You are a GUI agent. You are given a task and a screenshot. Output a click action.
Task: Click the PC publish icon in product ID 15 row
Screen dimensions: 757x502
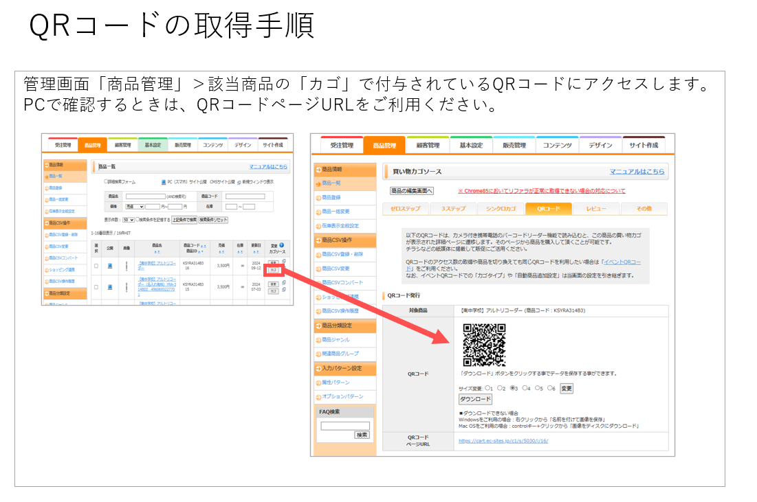[x=110, y=287]
